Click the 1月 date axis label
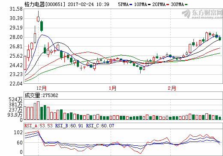Screen dimensions: 223x156 pos(112,88)
